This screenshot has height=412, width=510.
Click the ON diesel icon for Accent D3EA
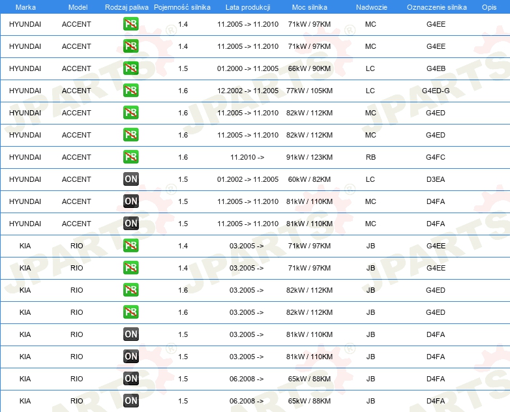click(x=130, y=179)
